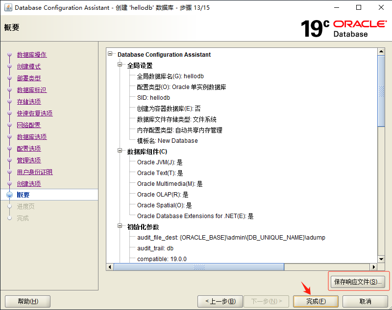Click the horizontal scrollbar right arrow

coord(374,267)
